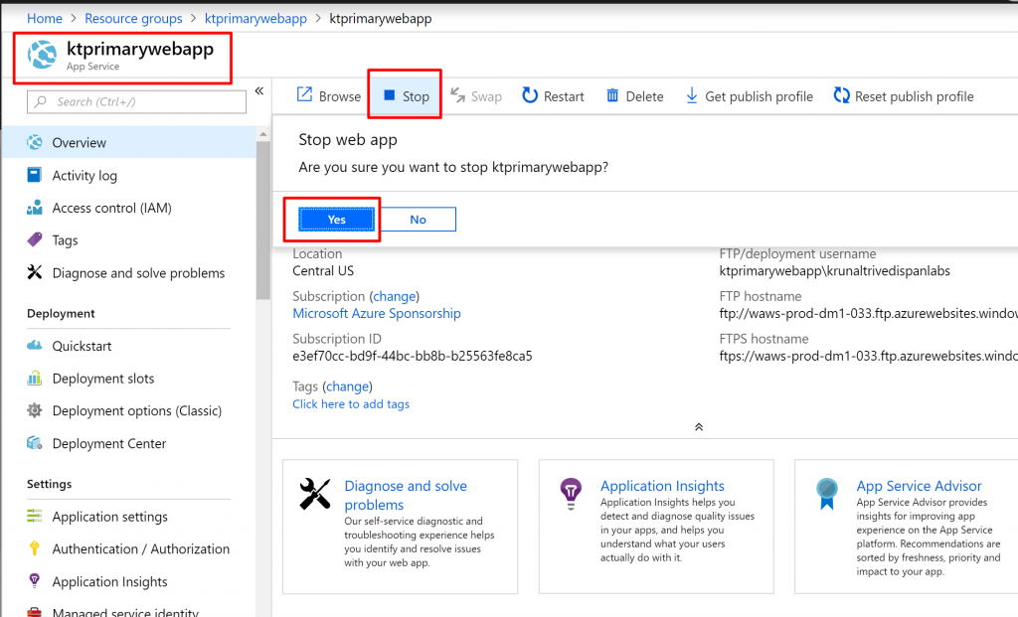Click the Deployment options gear icon
Viewport: 1018px width, 617px height.
[35, 410]
